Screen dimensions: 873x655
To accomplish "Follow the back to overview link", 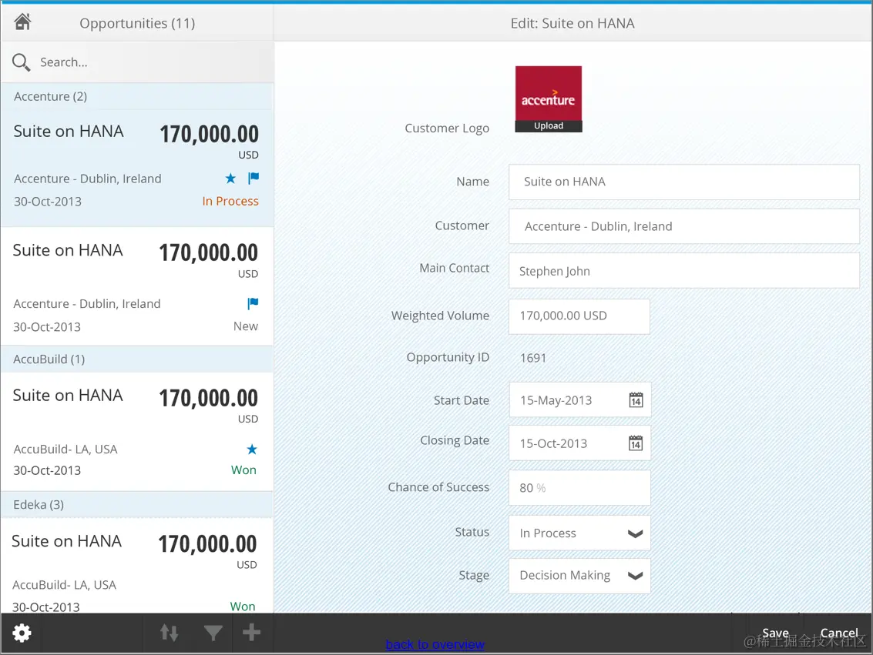I will [435, 644].
